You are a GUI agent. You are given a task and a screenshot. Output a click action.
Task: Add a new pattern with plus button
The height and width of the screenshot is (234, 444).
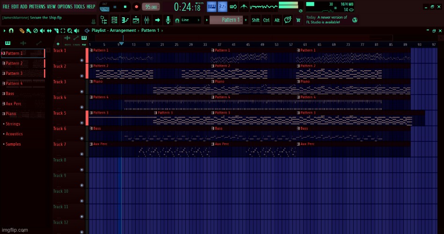tap(246, 20)
